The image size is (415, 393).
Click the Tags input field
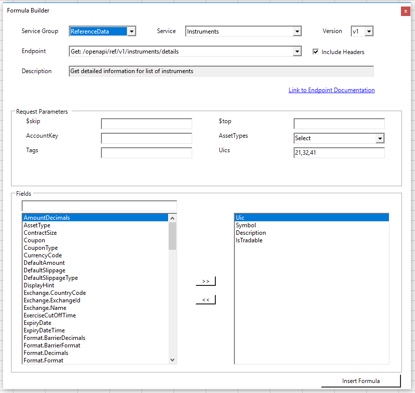point(146,152)
